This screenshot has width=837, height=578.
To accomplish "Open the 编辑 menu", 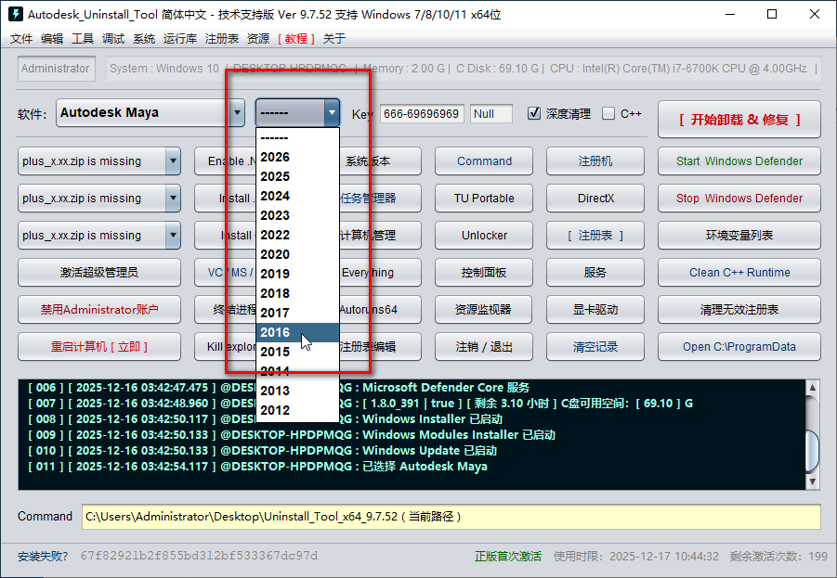I will 52,38.
